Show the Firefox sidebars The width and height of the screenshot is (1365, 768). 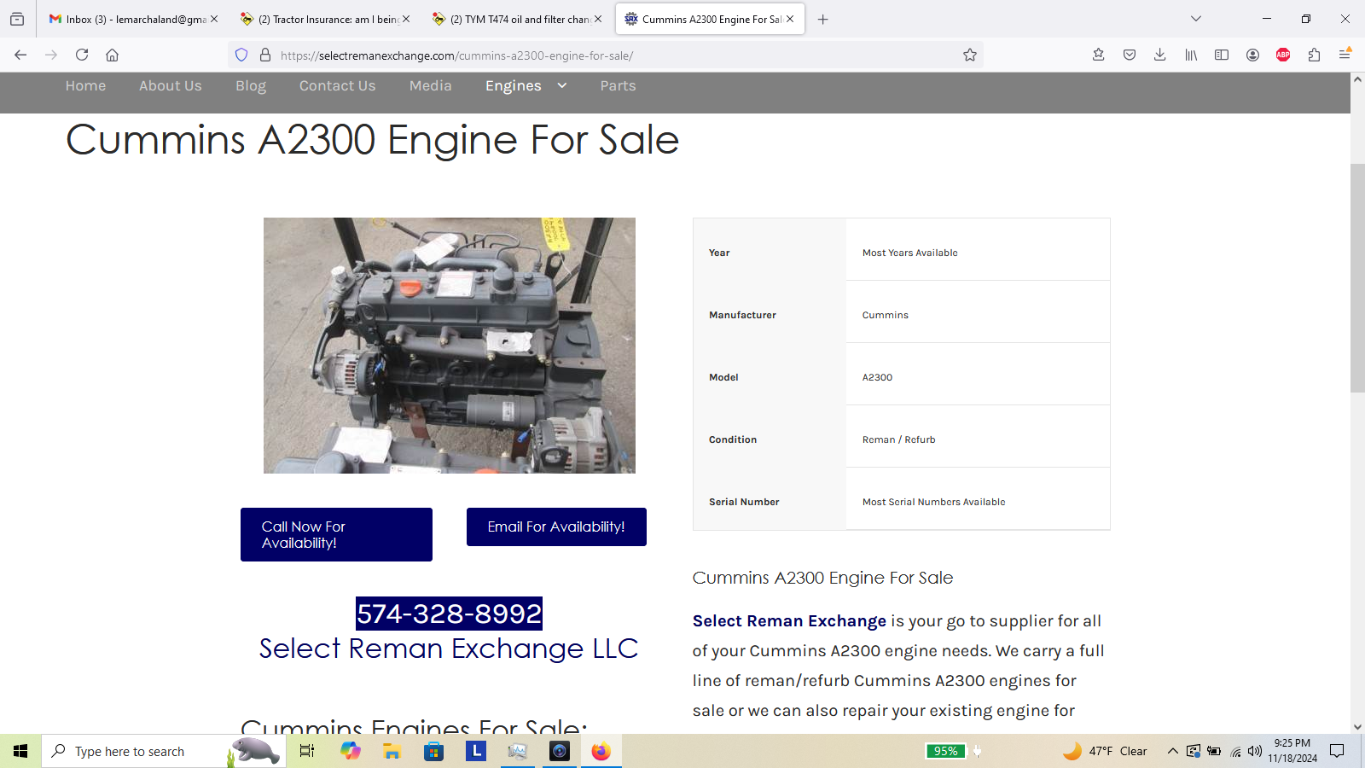tap(1222, 55)
